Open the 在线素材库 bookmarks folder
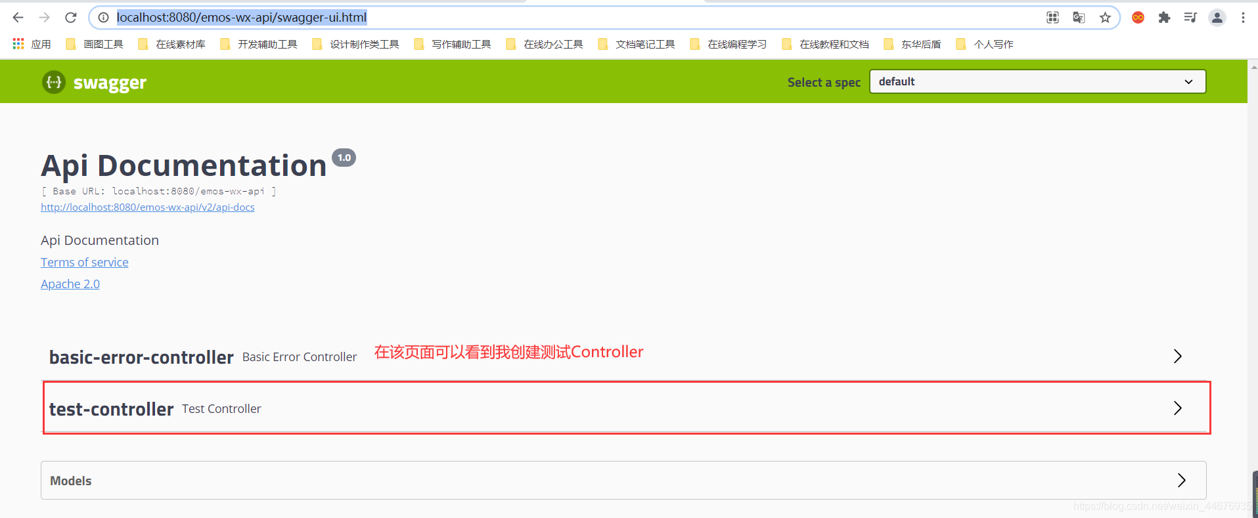 (171, 44)
